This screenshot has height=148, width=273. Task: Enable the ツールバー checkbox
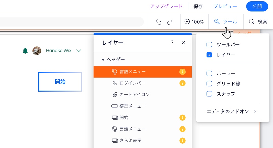point(209,44)
